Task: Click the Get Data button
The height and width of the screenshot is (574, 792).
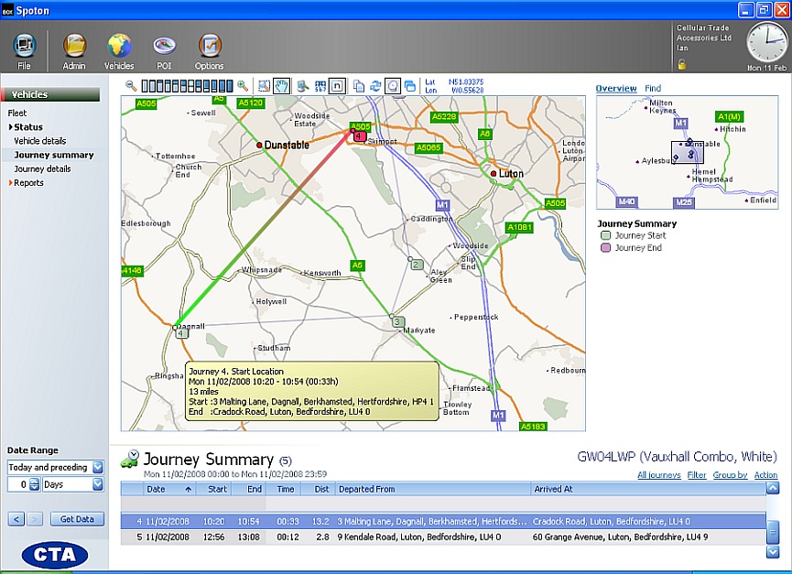Action: click(77, 519)
